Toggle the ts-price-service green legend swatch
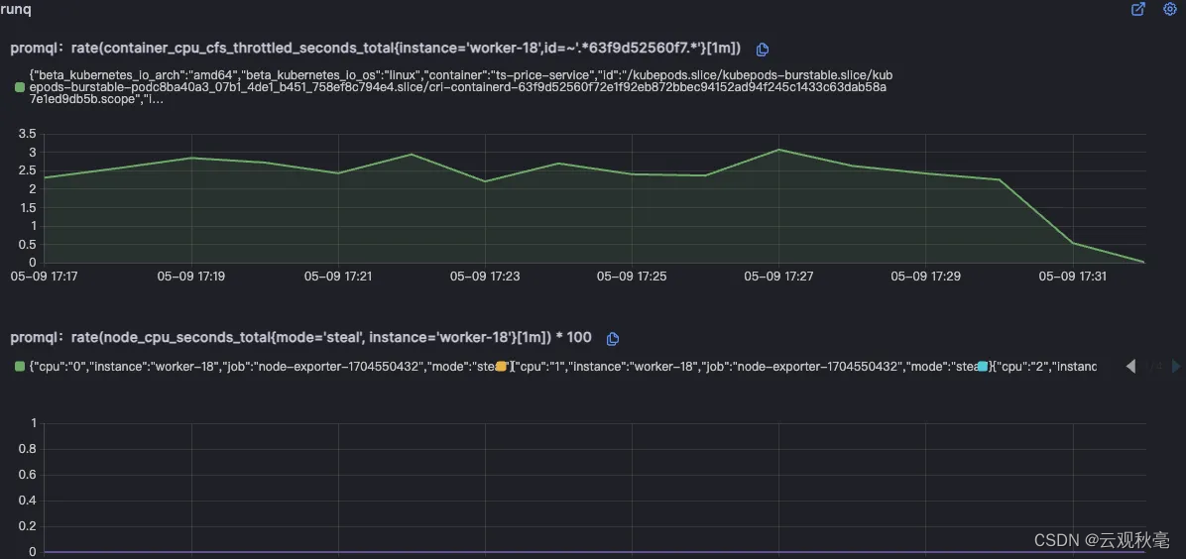Image resolution: width=1186 pixels, height=559 pixels. tap(20, 88)
